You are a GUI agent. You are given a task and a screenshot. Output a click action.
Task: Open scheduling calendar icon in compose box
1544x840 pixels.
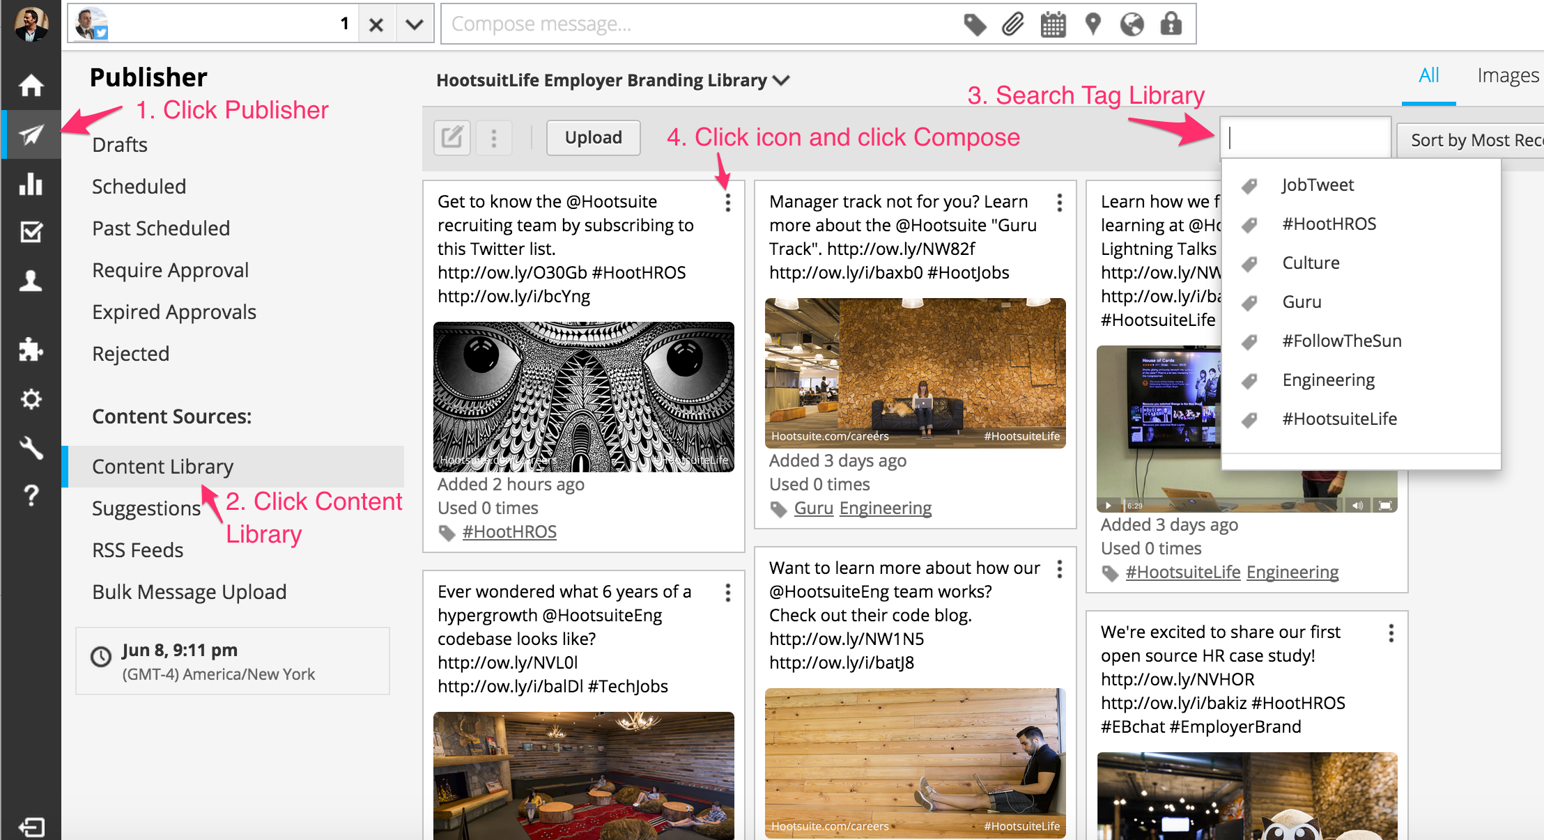(1053, 24)
